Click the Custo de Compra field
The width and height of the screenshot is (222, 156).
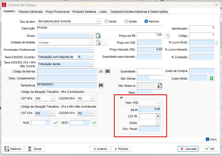(x=202, y=71)
